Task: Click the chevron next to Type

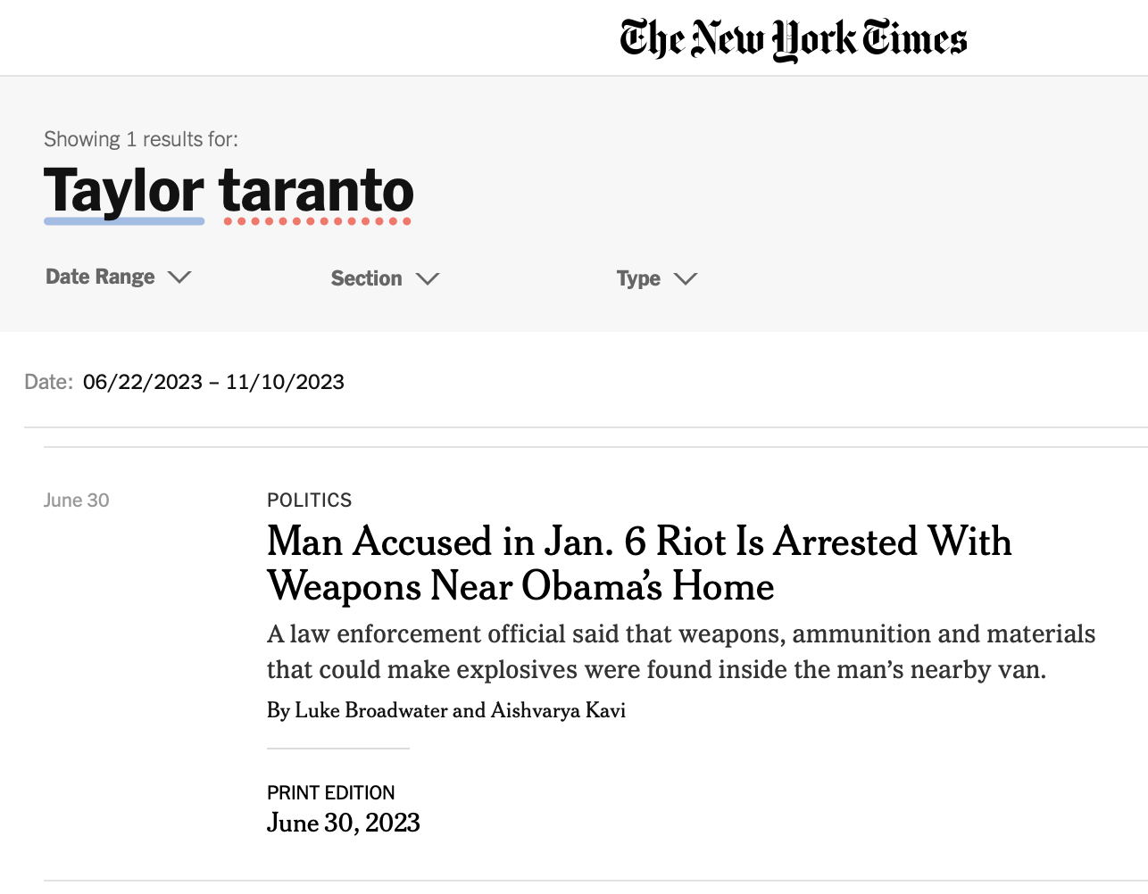Action: pos(686,278)
